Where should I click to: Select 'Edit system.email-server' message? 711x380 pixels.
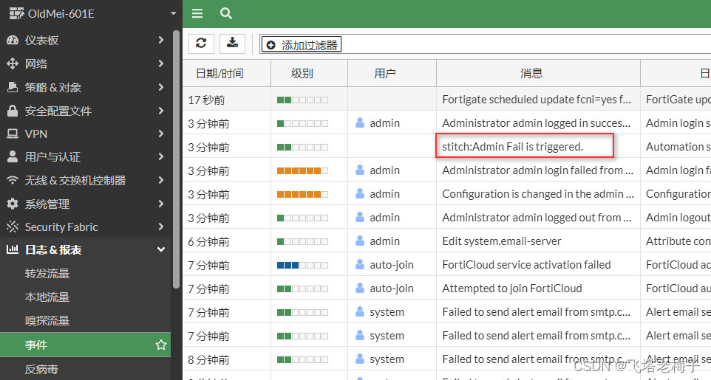pos(502,241)
